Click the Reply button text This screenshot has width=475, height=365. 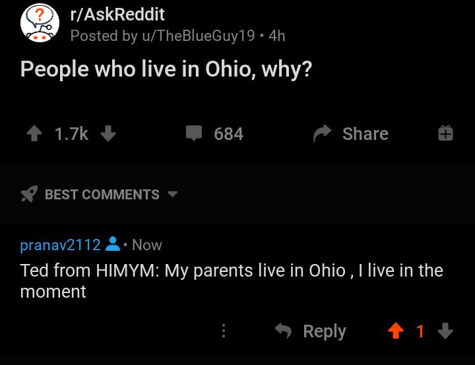pyautogui.click(x=324, y=331)
